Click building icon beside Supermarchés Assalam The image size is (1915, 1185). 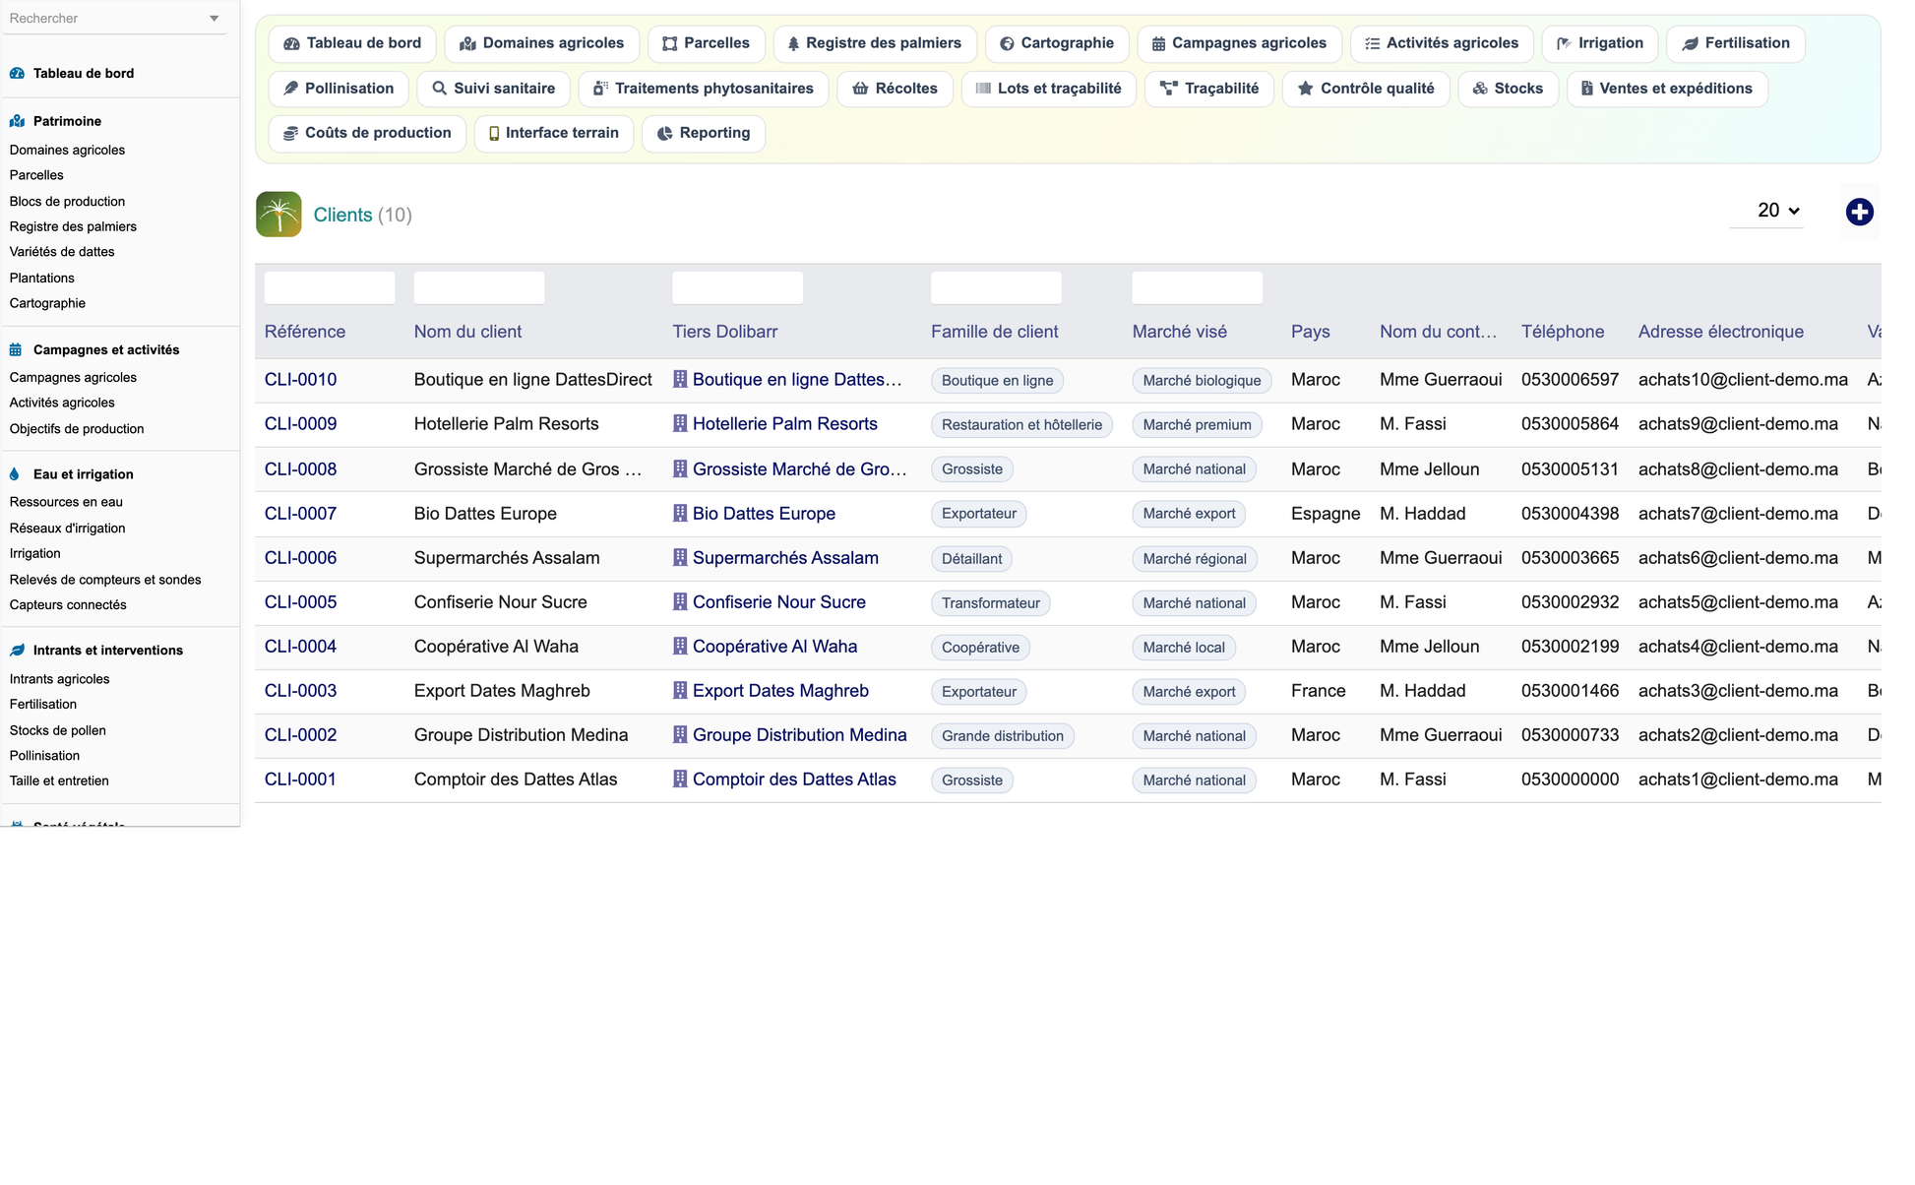pos(680,557)
